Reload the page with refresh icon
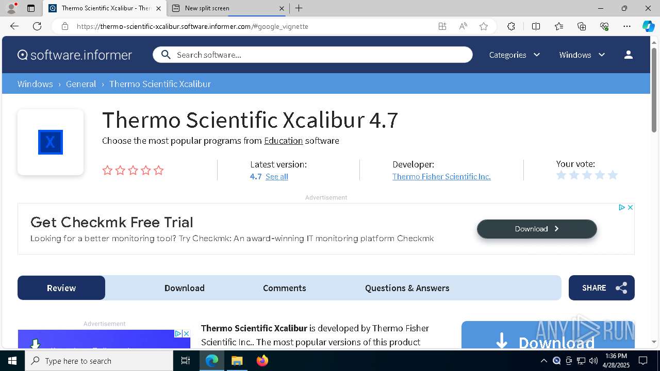The height and width of the screenshot is (371, 660). [x=37, y=26]
